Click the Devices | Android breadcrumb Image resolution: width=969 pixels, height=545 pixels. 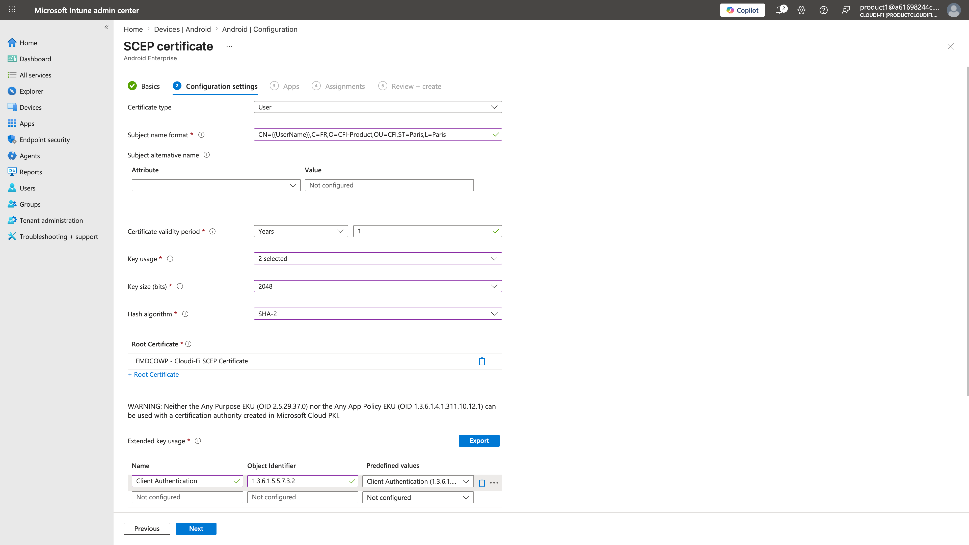click(x=182, y=29)
